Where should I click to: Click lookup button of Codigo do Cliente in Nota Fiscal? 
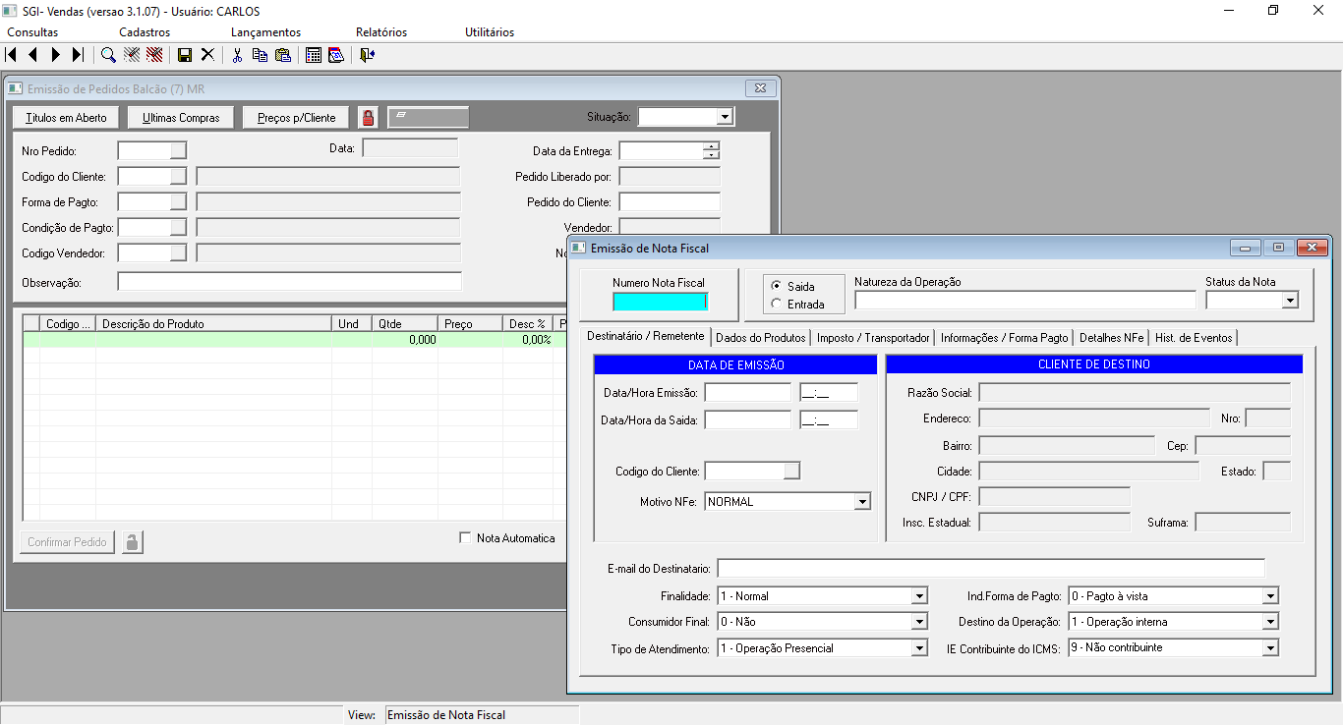coord(791,471)
